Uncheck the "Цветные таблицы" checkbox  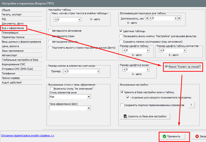[121, 31]
